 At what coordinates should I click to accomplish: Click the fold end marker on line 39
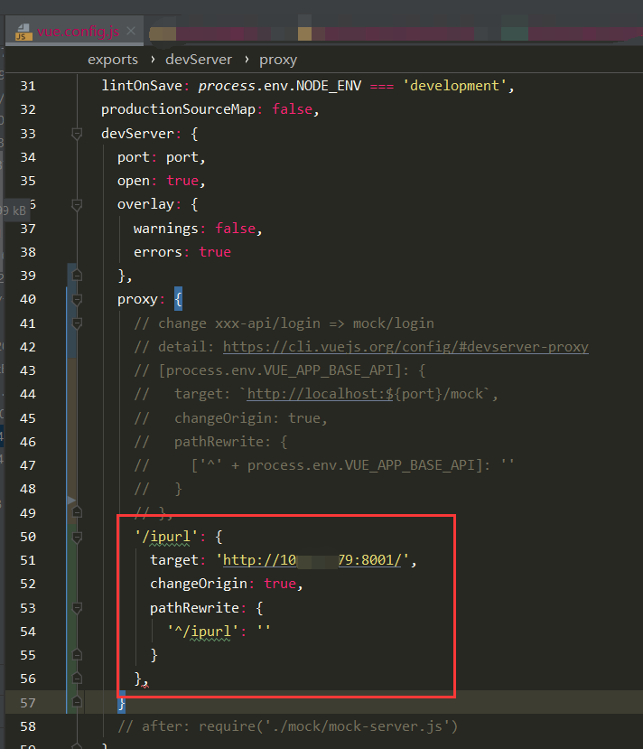pyautogui.click(x=77, y=276)
